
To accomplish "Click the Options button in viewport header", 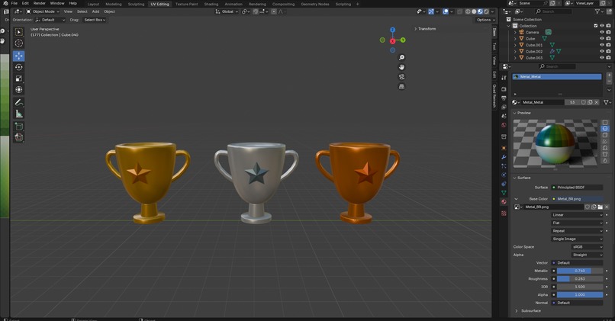I will (486, 20).
